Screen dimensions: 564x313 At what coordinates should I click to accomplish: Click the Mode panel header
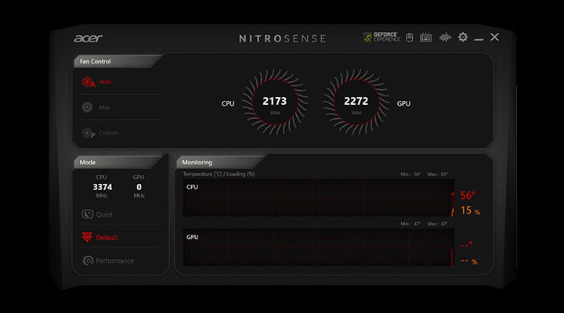(x=88, y=162)
